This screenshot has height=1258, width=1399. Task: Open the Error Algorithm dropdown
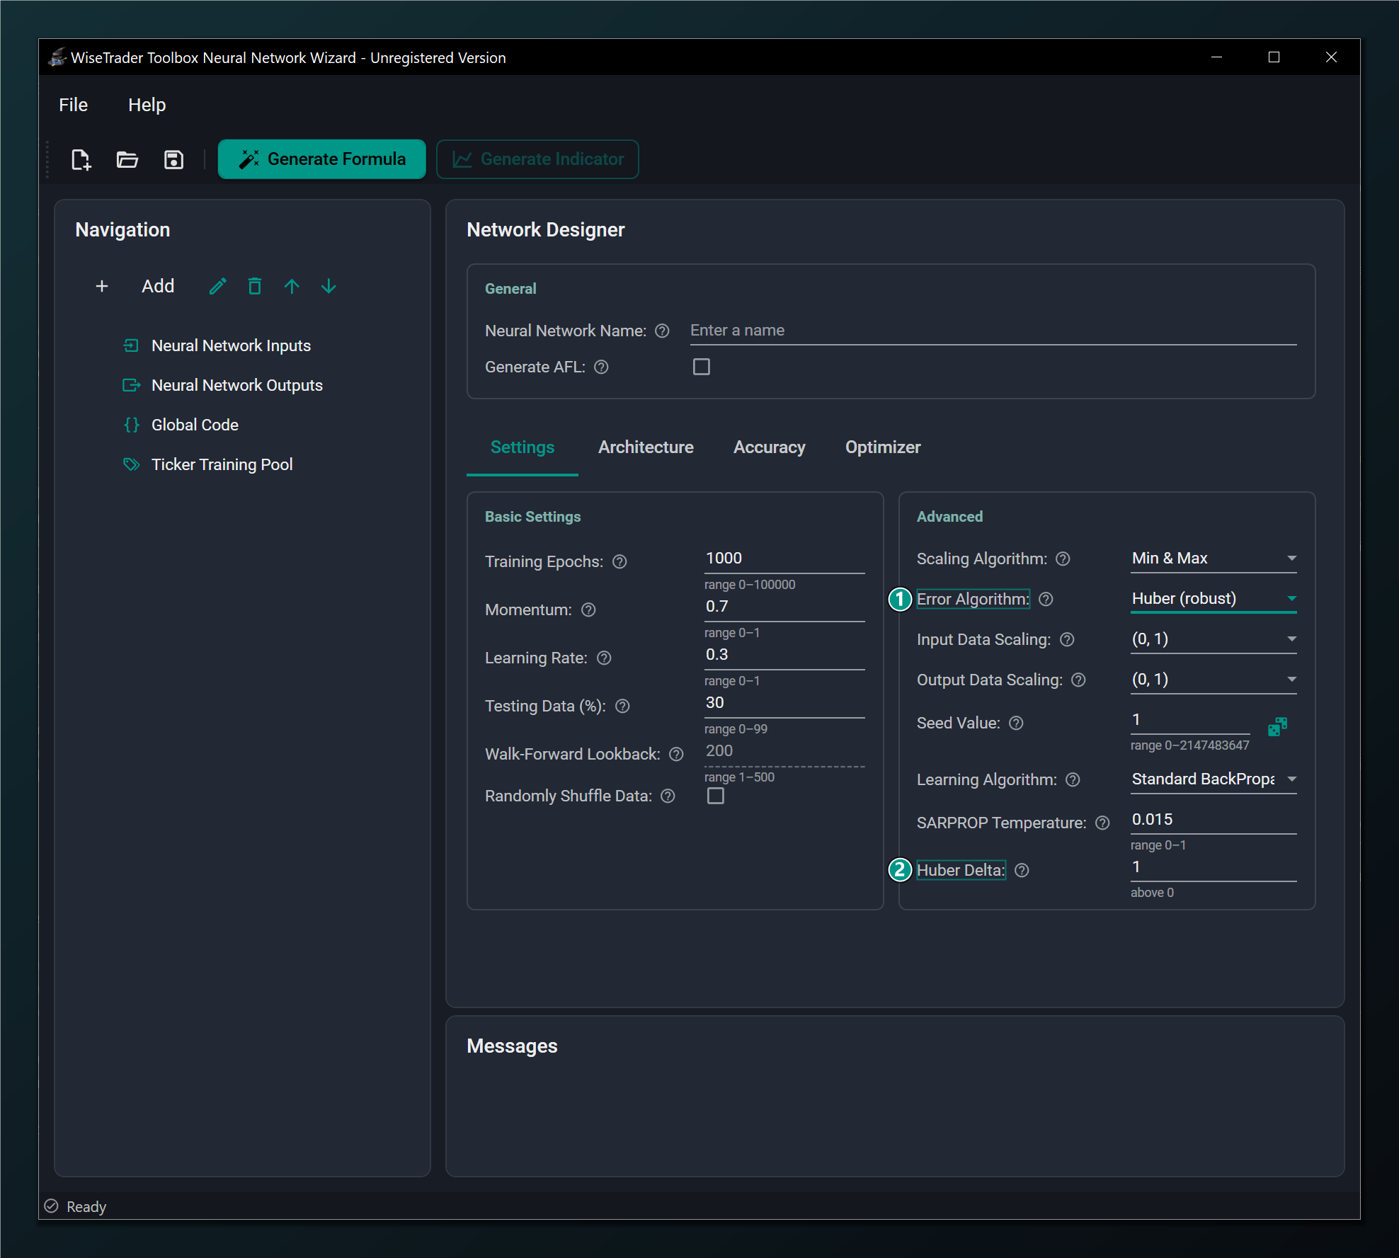(x=1214, y=599)
